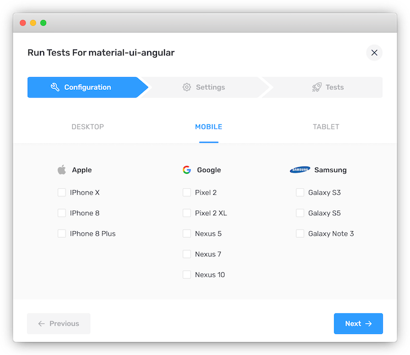
Task: Enable the iPhone 8 Plus checkbox
Action: click(x=62, y=233)
